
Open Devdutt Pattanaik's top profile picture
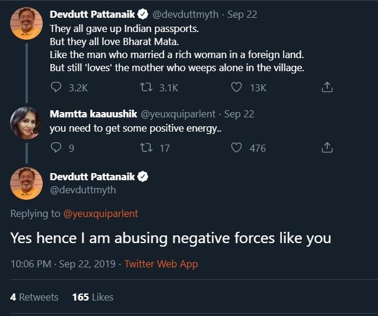tap(26, 23)
